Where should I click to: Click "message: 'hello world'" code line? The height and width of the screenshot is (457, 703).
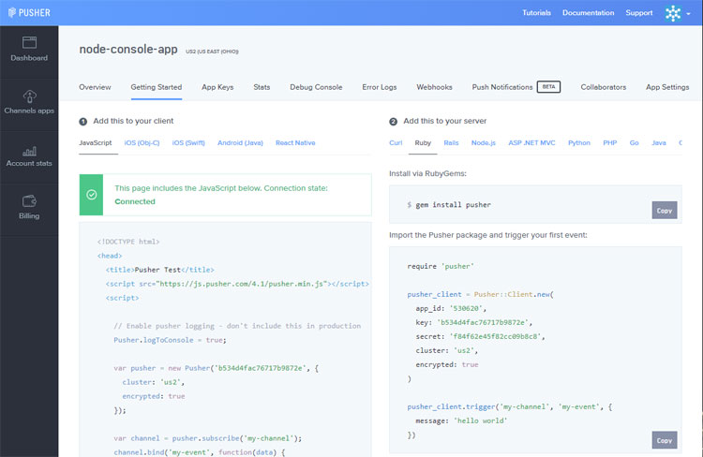point(461,420)
